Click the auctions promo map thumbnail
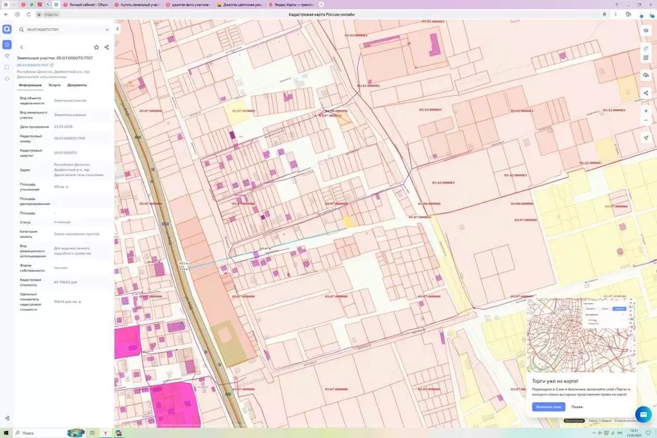 581,335
